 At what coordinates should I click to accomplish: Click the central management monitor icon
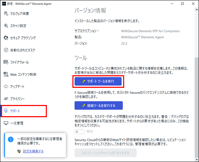[6, 123]
